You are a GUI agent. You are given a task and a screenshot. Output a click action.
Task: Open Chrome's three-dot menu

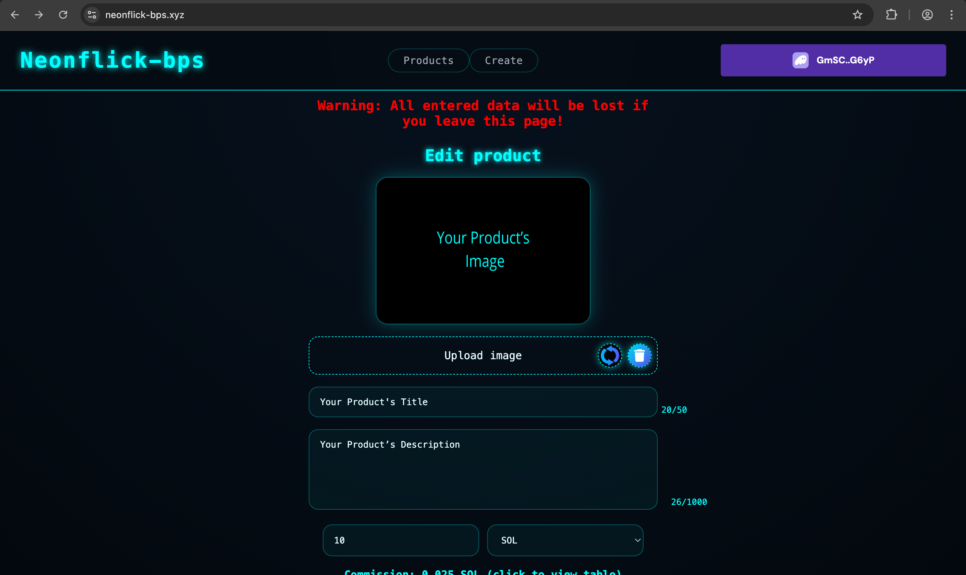click(x=952, y=15)
